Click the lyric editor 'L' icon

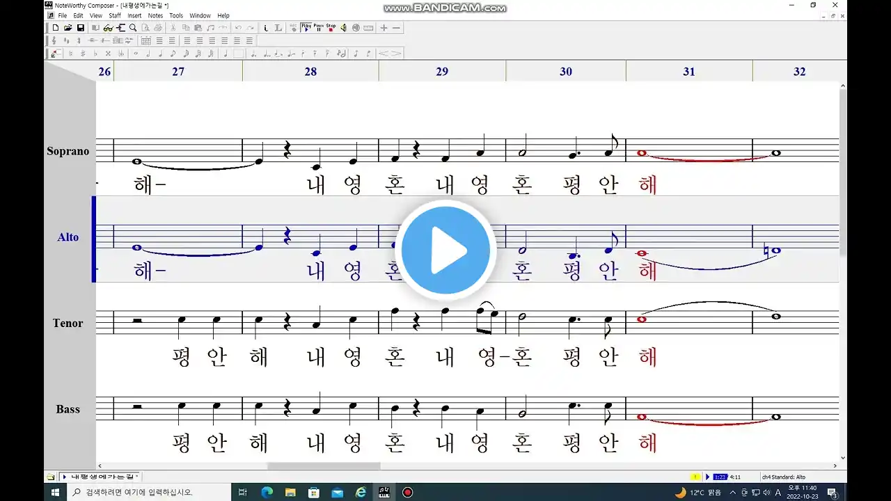[278, 28]
